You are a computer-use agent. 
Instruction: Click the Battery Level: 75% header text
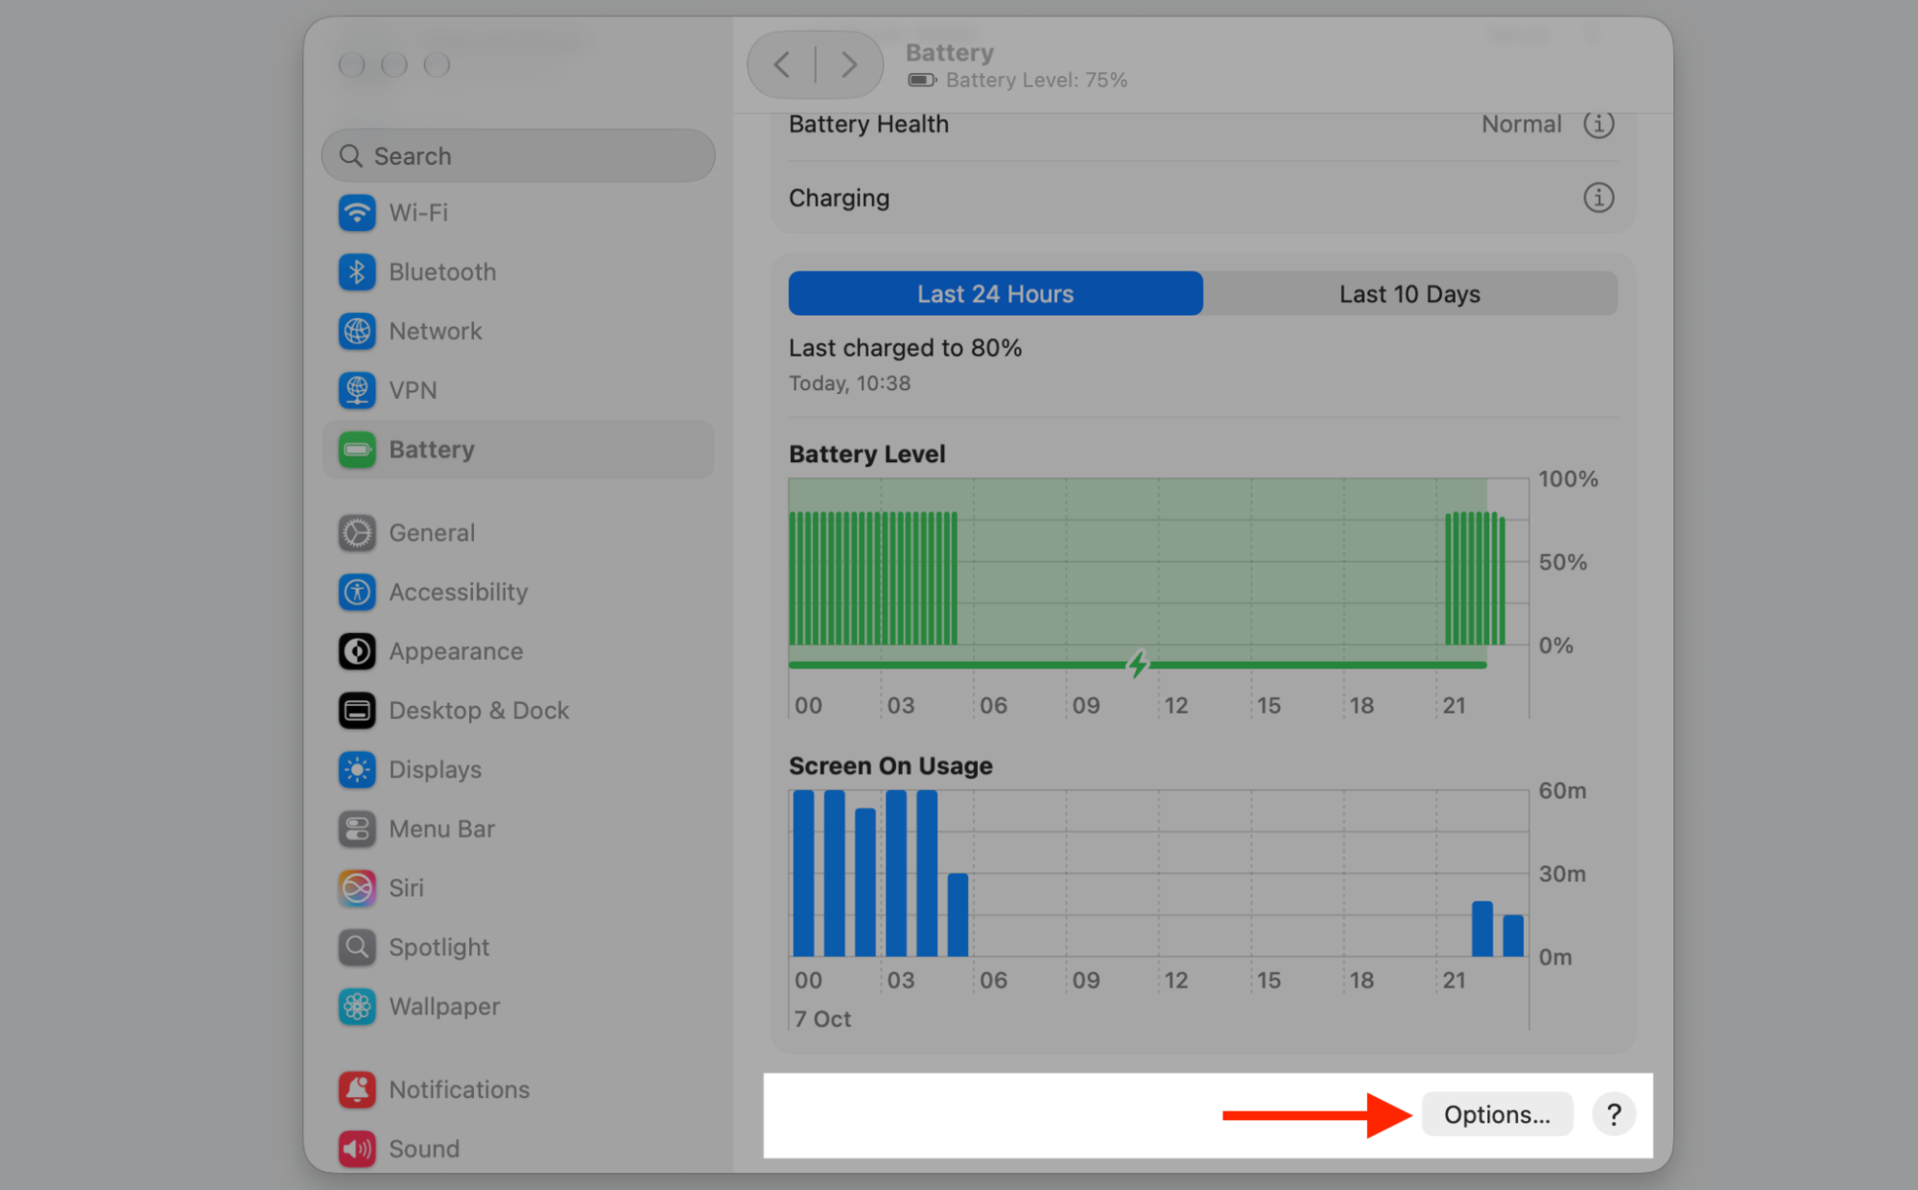point(1036,81)
